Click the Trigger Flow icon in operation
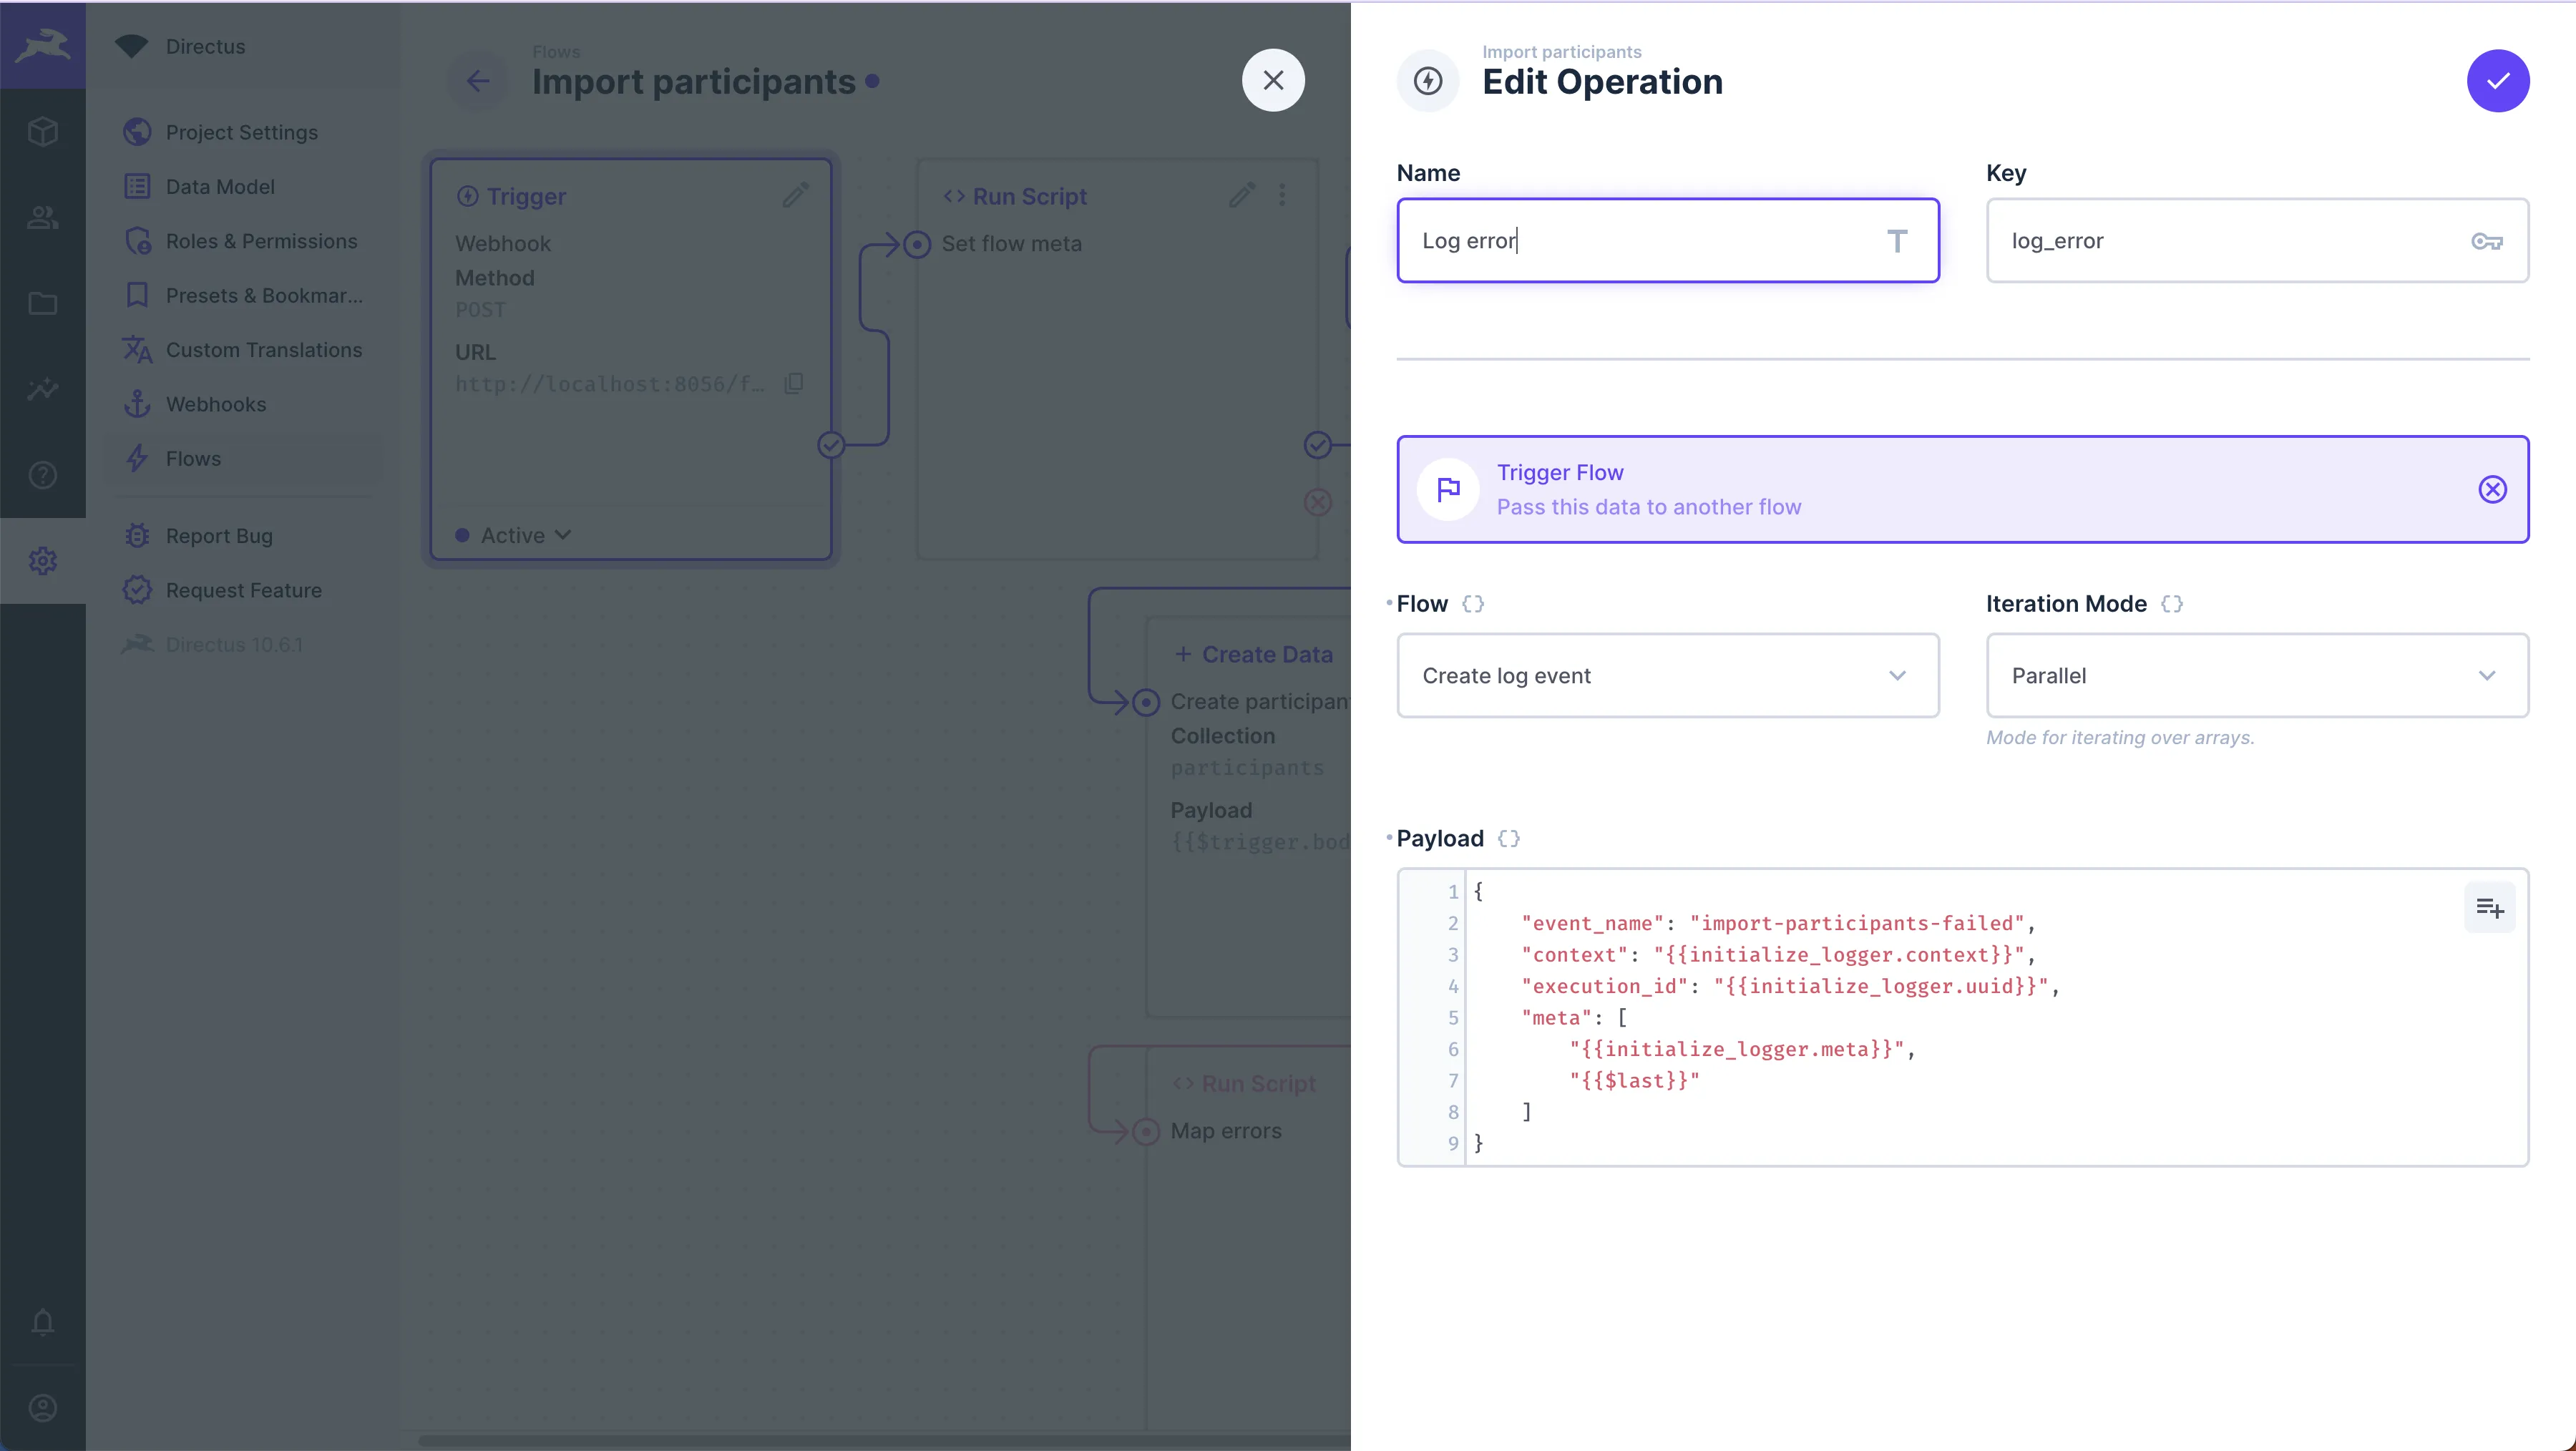 tap(1448, 489)
